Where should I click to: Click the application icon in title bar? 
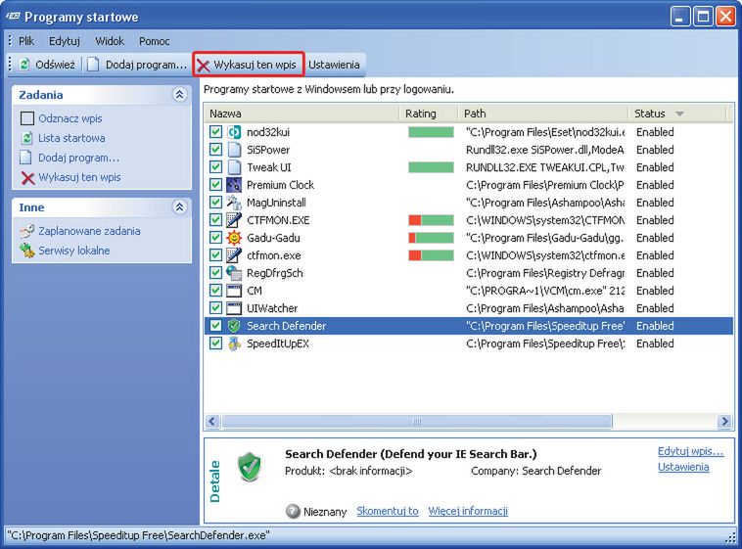(x=13, y=17)
